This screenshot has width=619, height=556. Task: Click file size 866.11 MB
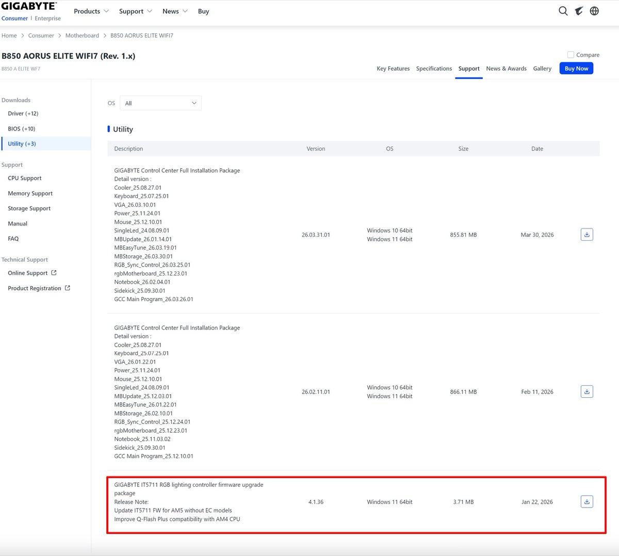coord(463,392)
